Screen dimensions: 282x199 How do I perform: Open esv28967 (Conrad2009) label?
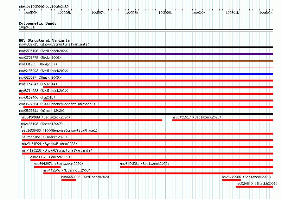50,157
